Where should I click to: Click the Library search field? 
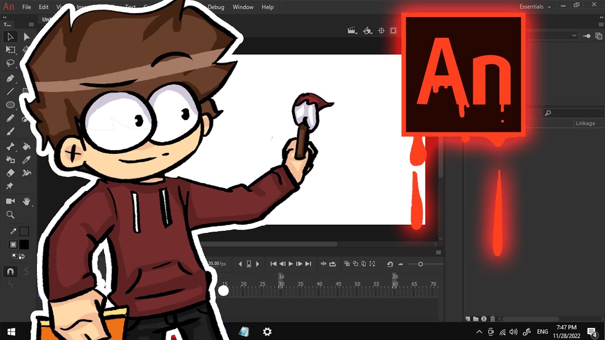pyautogui.click(x=574, y=113)
